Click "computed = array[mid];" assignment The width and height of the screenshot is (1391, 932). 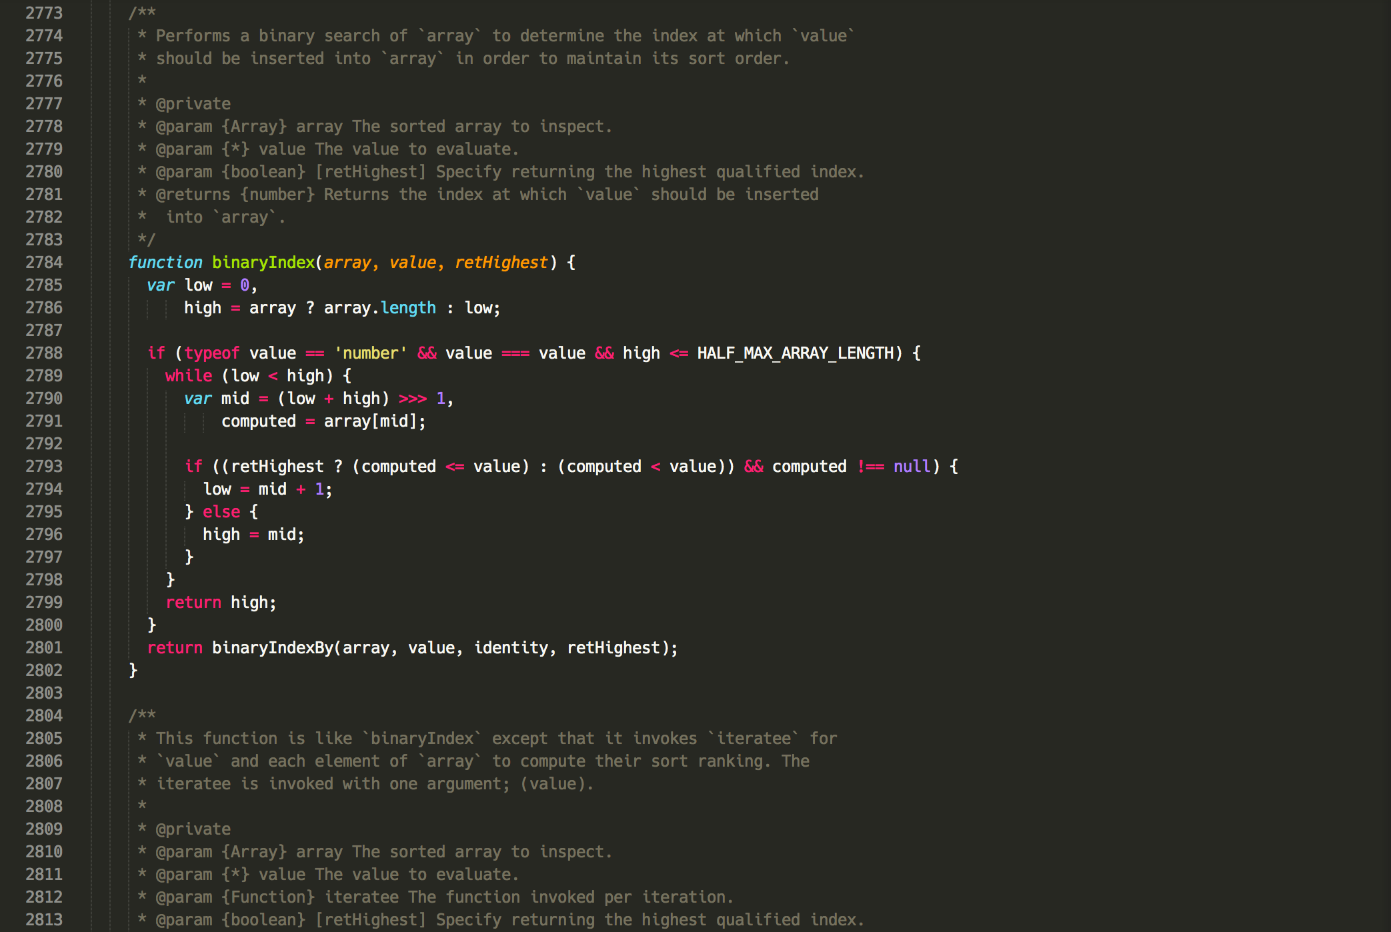click(x=323, y=421)
